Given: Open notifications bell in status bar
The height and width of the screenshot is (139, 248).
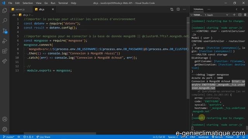Looking at the screenshot, I should [x=244, y=137].
